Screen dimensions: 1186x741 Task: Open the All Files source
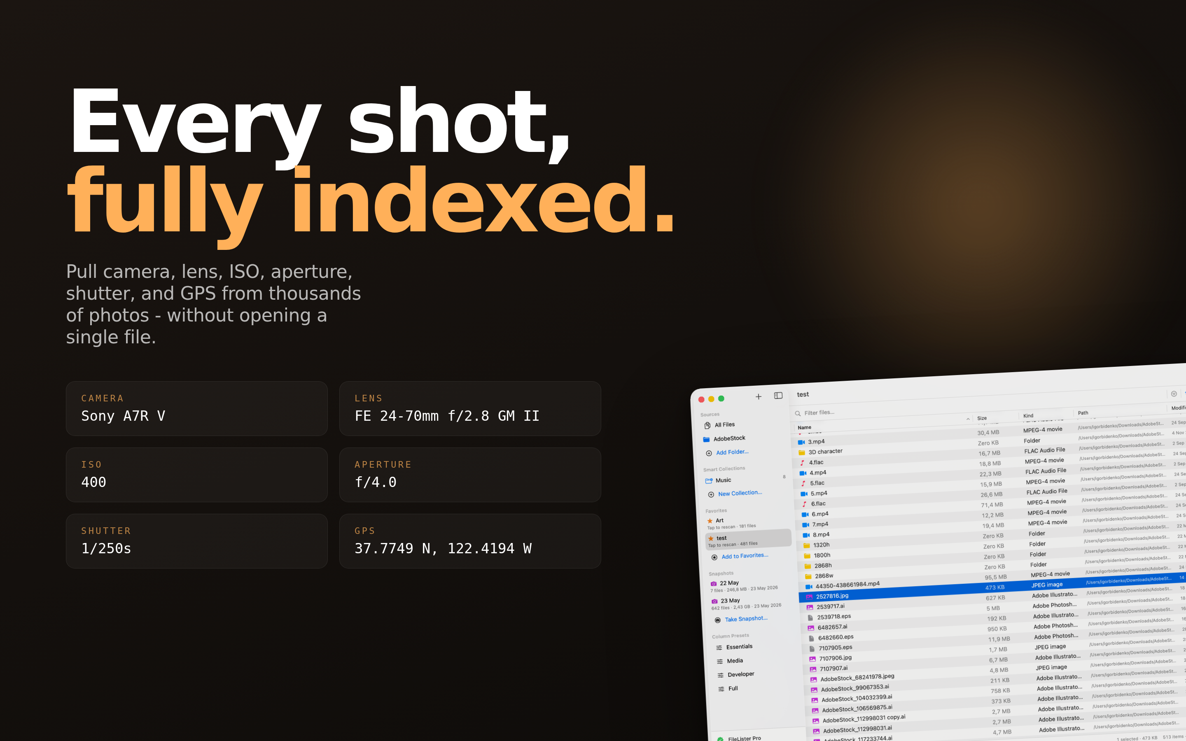pos(719,425)
